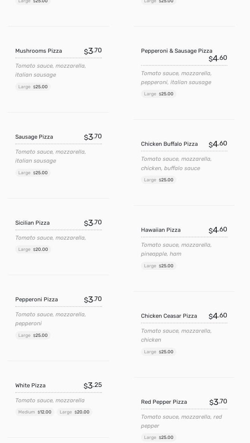Click the Chicken Ceasar Pizza $4.60 price
This screenshot has height=443, width=250.
(218, 316)
